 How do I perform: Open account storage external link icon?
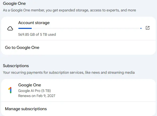coord(148,28)
